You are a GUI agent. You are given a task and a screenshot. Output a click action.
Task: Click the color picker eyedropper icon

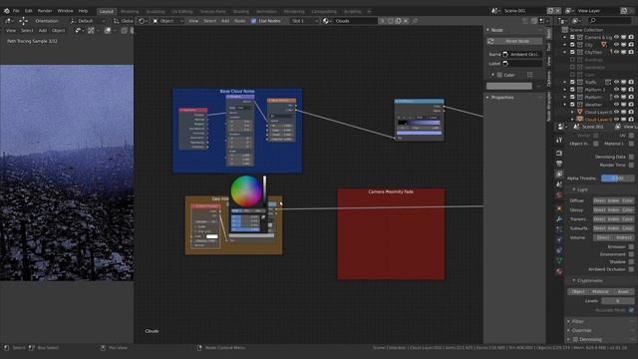[263, 217]
